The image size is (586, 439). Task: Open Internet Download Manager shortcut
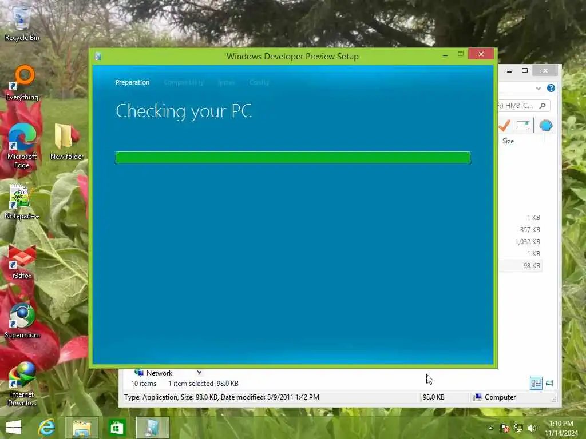[22, 384]
